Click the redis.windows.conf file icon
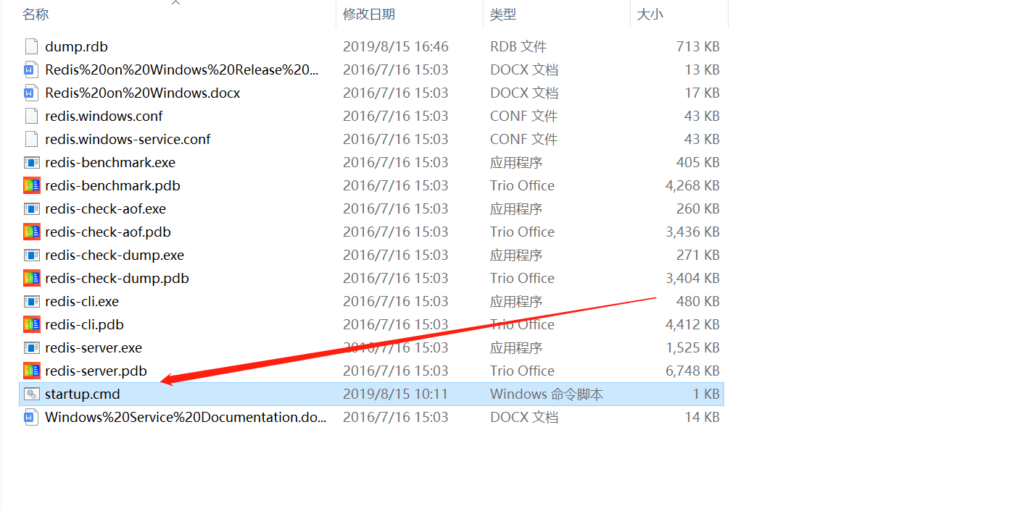 point(31,116)
